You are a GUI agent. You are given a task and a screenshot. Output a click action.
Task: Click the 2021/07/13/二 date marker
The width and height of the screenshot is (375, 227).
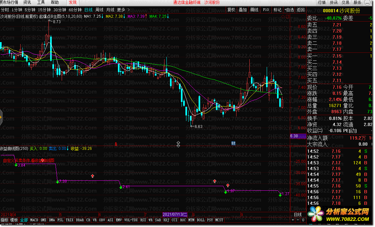[175, 214]
